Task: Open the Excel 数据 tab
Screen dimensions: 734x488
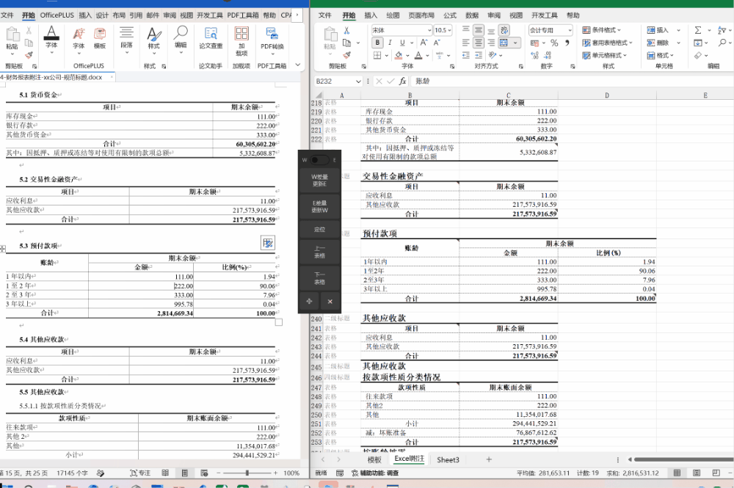Action: [471, 15]
